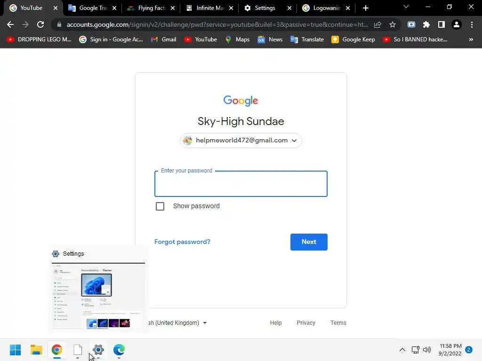
Task: Open Sign in - Google Ac... bookmark
Action: pos(111,39)
